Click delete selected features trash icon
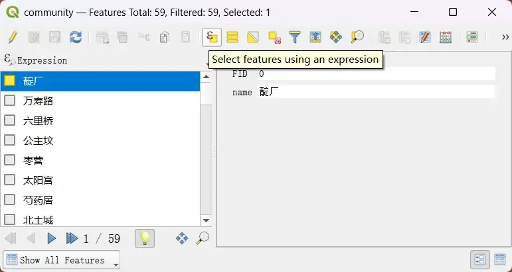The image size is (512, 272). click(x=122, y=37)
